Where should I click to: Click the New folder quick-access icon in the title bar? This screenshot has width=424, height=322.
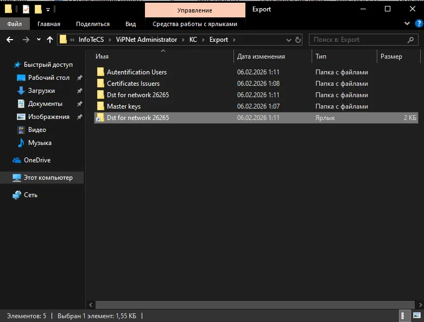(x=38, y=9)
